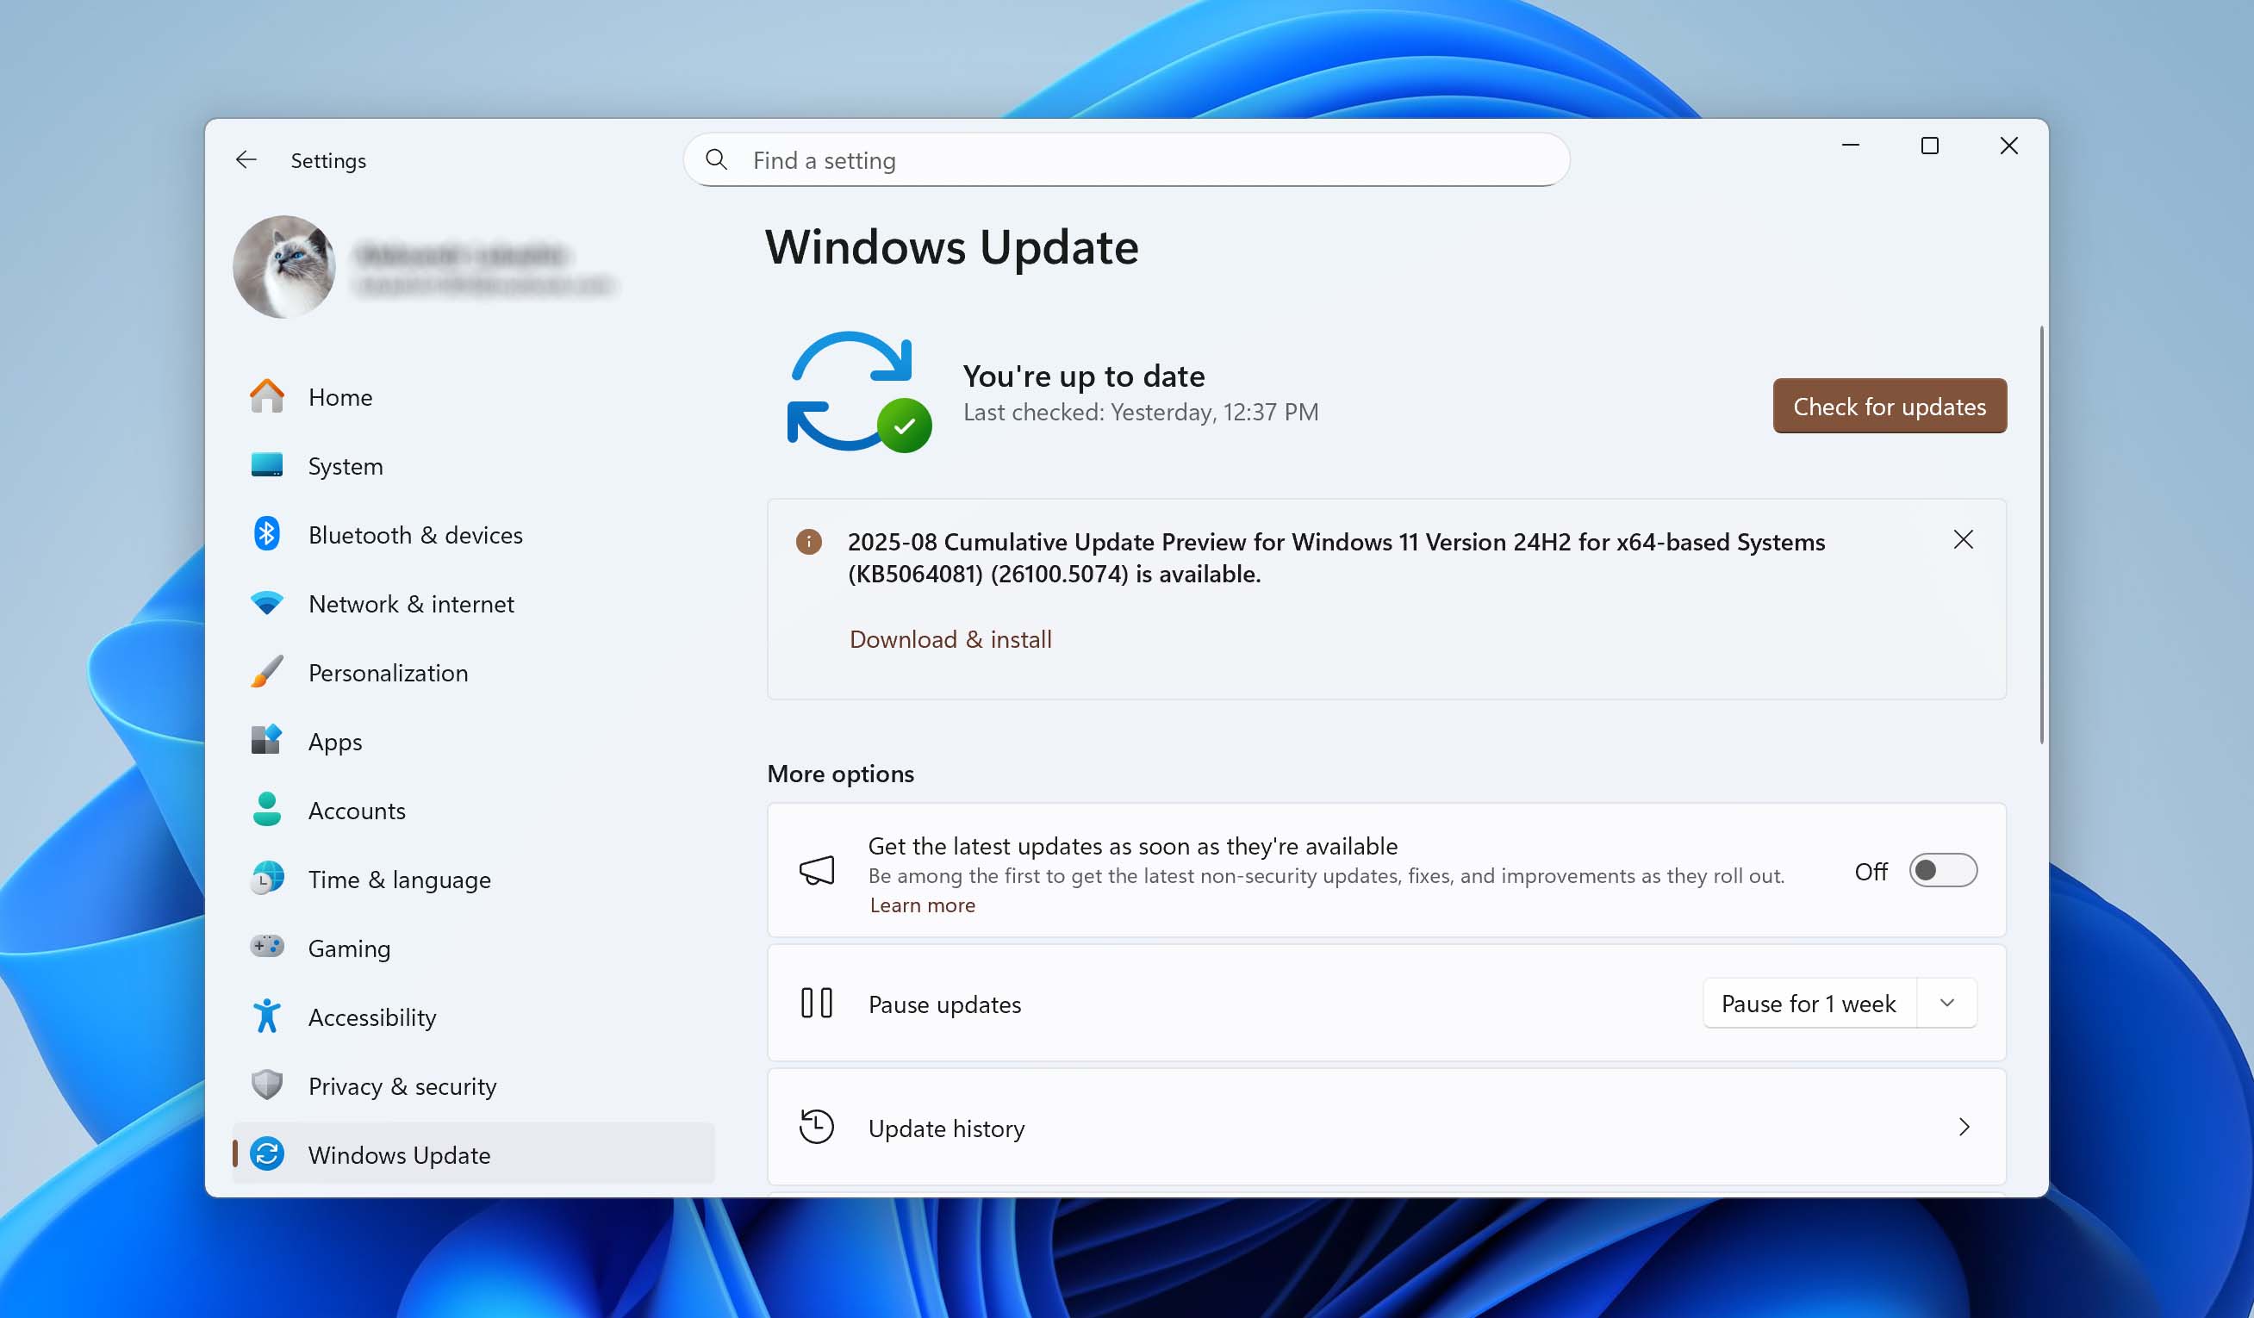Switch to the Home settings page
The height and width of the screenshot is (1318, 2254).
pos(339,397)
